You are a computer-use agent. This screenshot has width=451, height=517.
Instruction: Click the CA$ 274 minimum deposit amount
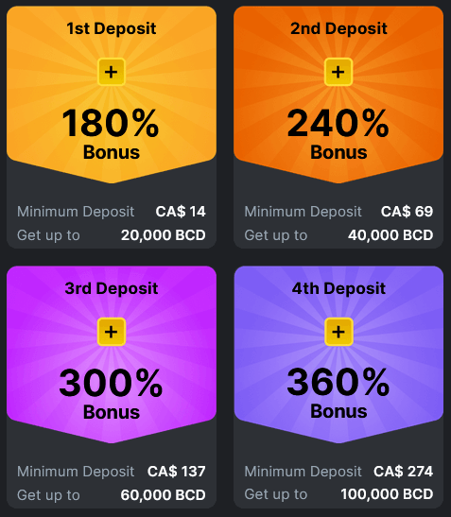(x=403, y=472)
